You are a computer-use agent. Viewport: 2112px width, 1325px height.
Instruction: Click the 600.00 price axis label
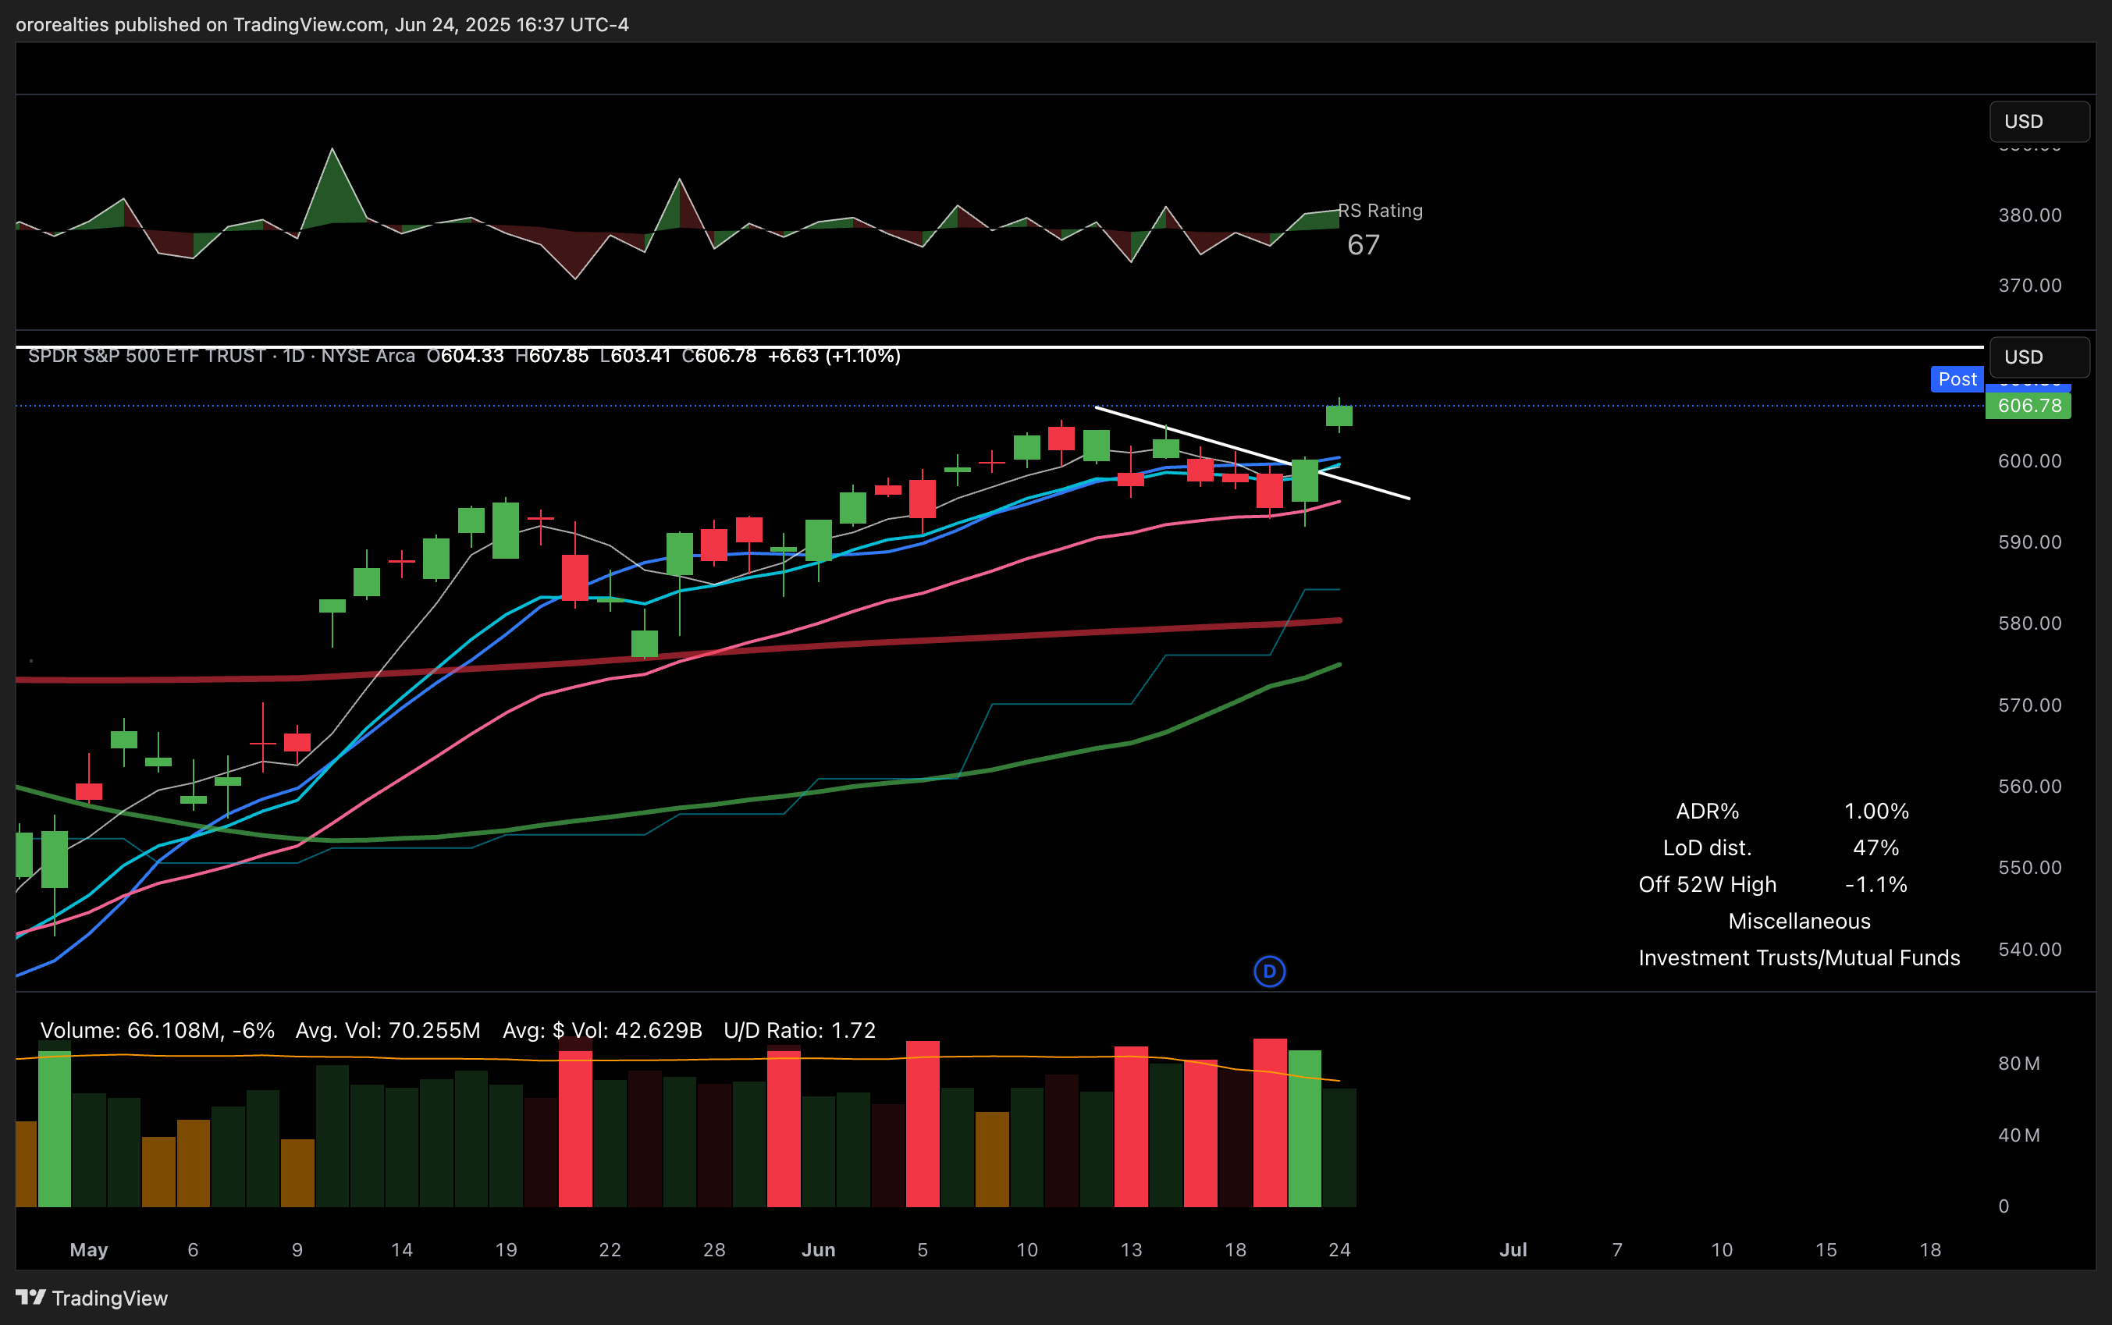2029,462
